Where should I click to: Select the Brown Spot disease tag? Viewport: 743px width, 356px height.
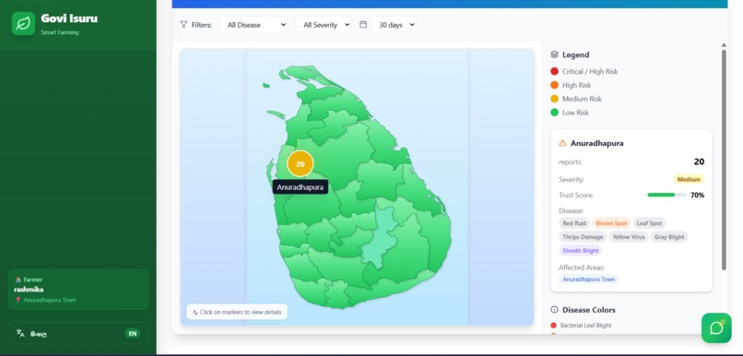(x=611, y=223)
